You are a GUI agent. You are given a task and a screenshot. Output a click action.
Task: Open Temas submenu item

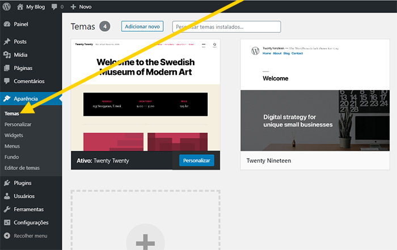point(12,113)
